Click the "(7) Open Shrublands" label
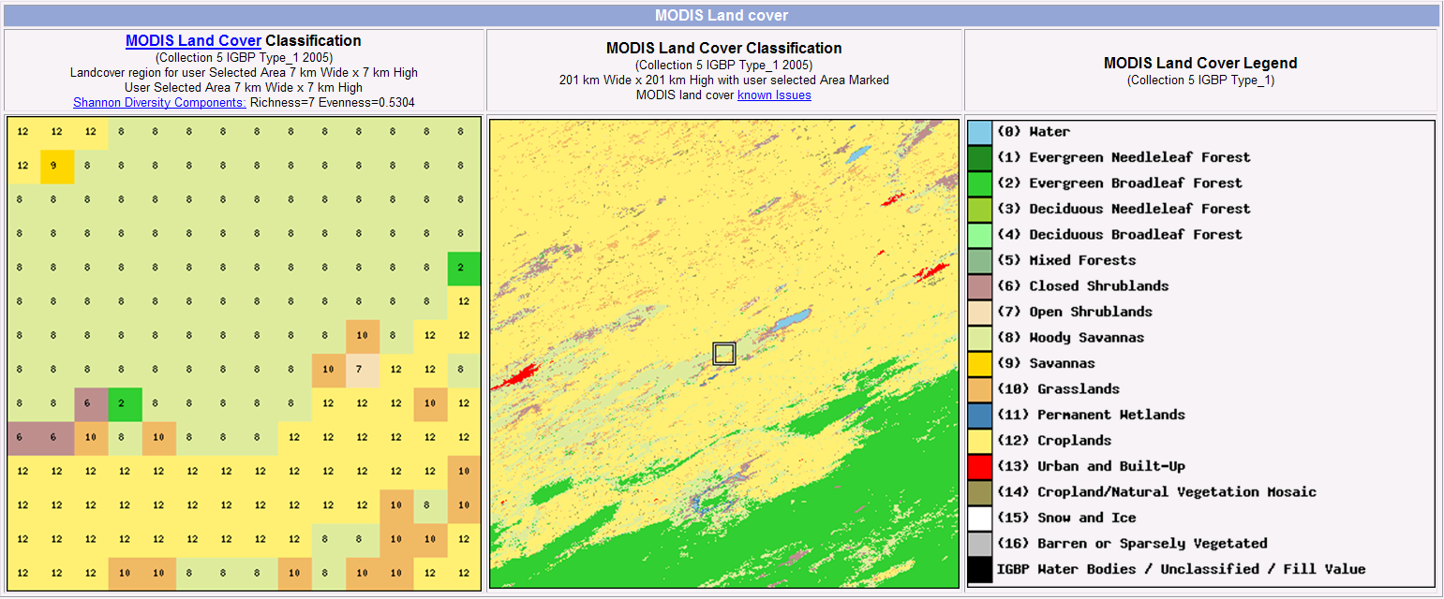This screenshot has height=599, width=1444. (x=1075, y=312)
